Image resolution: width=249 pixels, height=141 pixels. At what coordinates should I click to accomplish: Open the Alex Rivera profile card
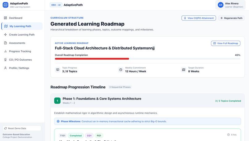pos(230,5)
